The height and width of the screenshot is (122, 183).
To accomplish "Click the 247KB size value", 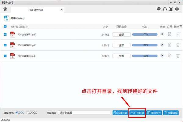I will tap(105, 35).
